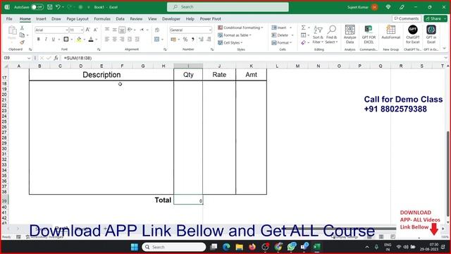Screen dimensions: 451x254
Task: Open the File menu
Action: click(x=9, y=19)
